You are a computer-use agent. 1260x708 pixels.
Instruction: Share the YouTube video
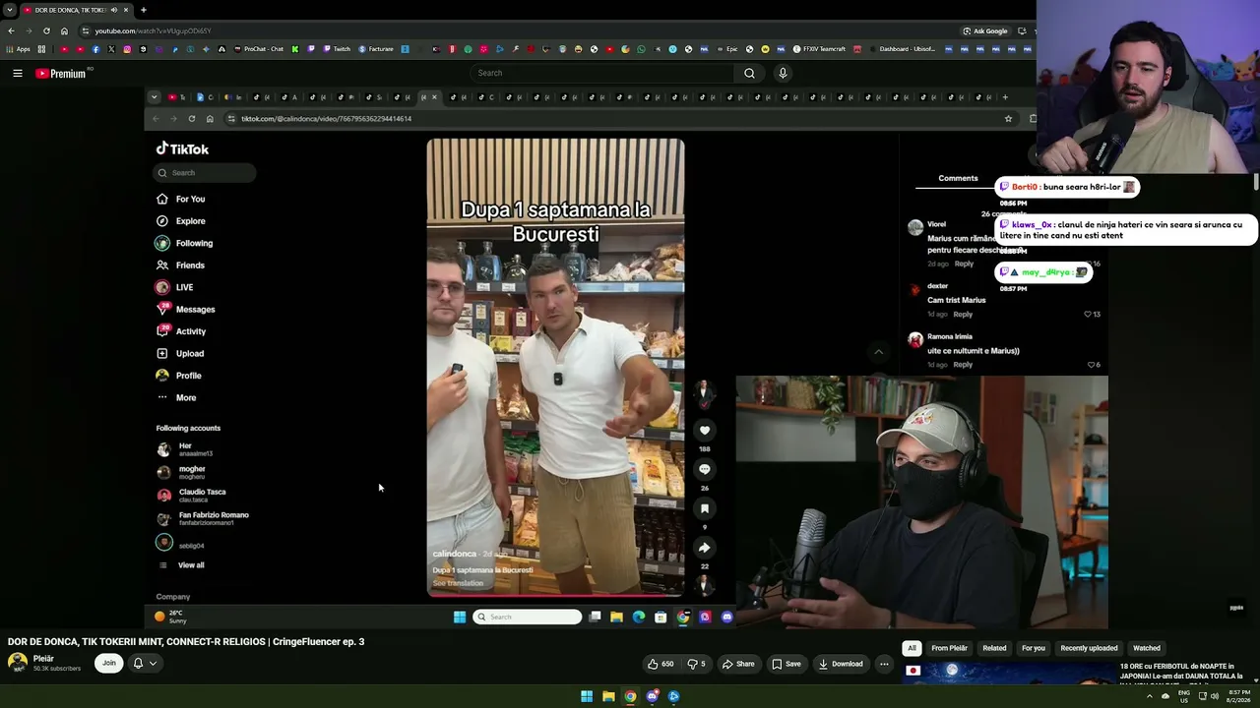738,664
